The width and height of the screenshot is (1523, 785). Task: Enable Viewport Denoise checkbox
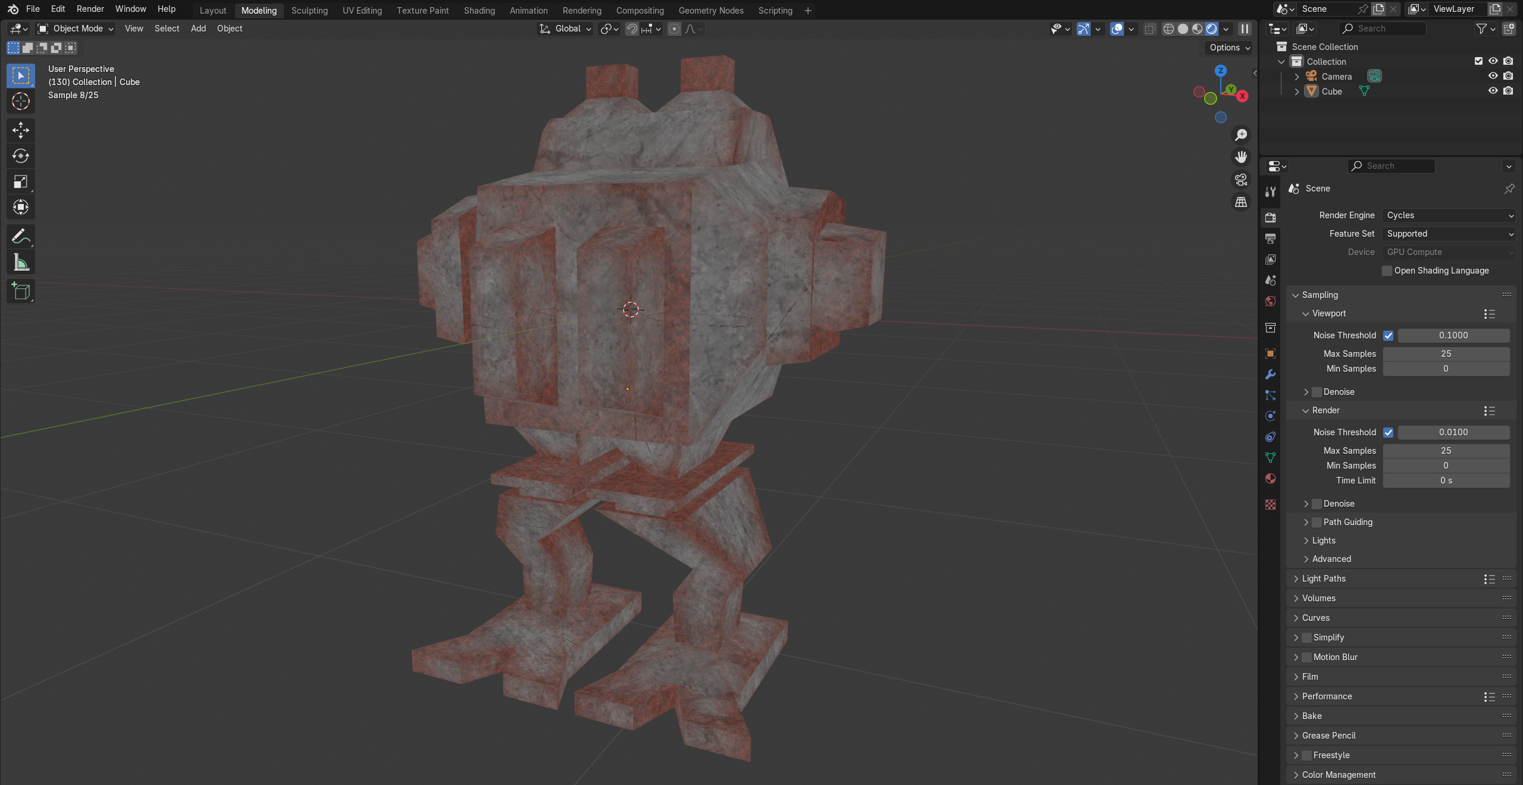pos(1317,392)
